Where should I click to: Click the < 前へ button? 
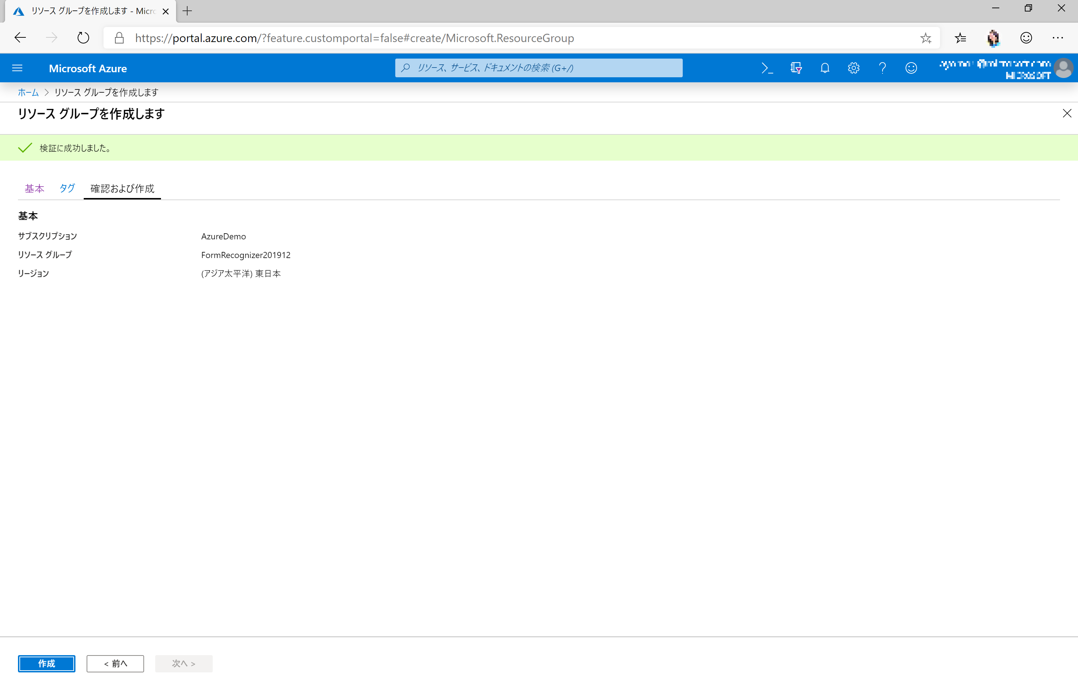tap(115, 663)
